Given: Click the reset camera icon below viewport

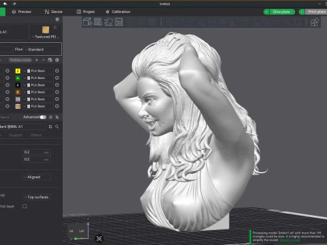Looking at the screenshot, I should (x=99, y=238).
